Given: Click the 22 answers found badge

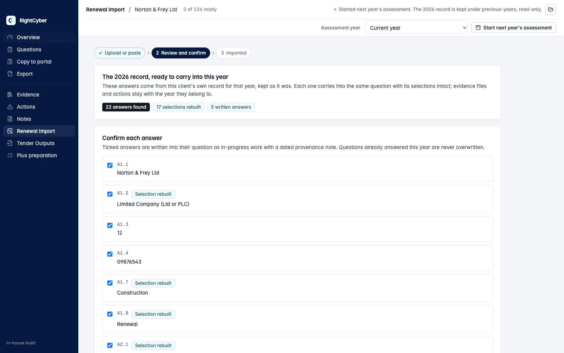Looking at the screenshot, I should tap(126, 107).
